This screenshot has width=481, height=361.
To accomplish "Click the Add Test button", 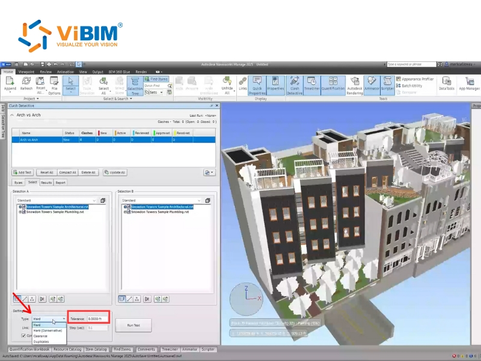I will click(24, 172).
